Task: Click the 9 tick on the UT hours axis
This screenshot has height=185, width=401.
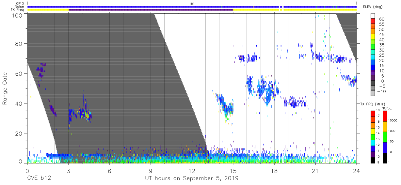Action: pos(151,171)
